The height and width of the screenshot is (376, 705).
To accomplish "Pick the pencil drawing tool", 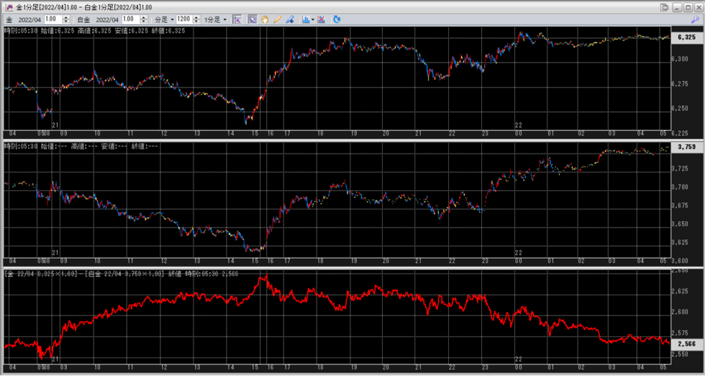I will point(277,20).
